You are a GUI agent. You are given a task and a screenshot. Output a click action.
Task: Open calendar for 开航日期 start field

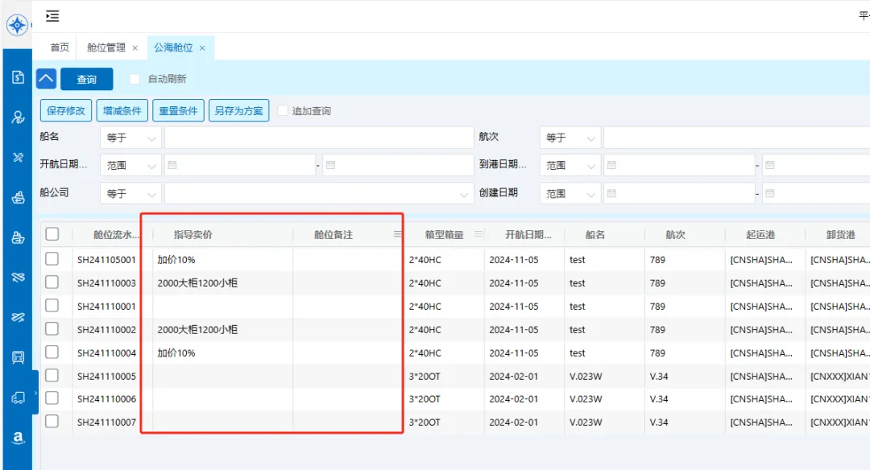tap(173, 165)
